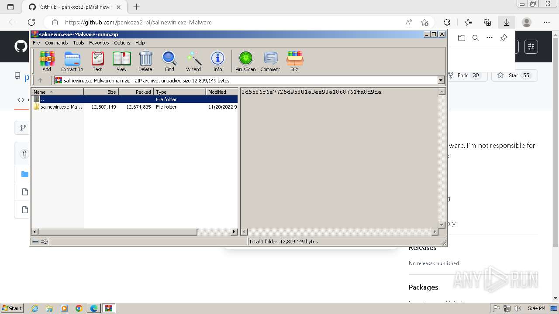Run VirusScan on the archive
The width and height of the screenshot is (559, 314).
click(245, 61)
